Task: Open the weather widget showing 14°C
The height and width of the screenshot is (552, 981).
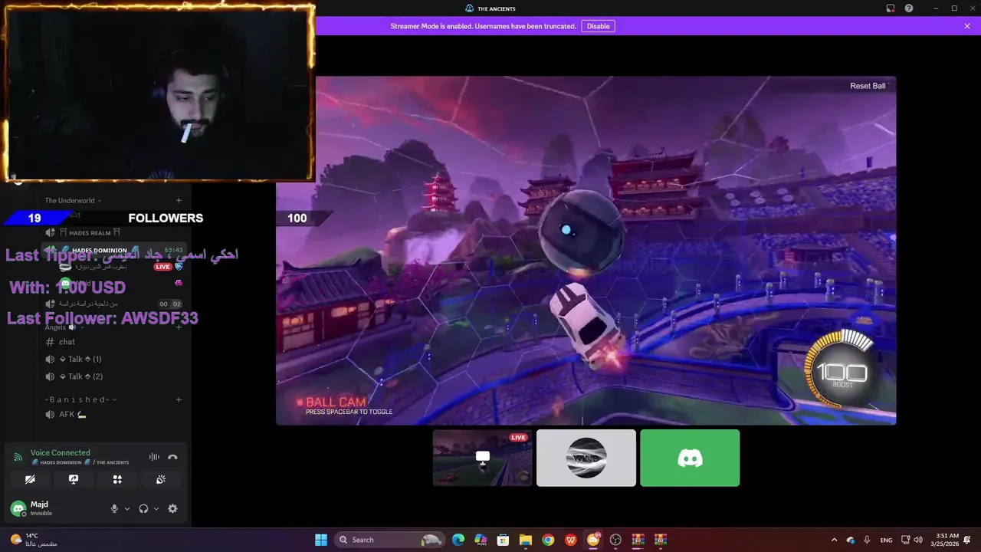Action: click(x=33, y=540)
